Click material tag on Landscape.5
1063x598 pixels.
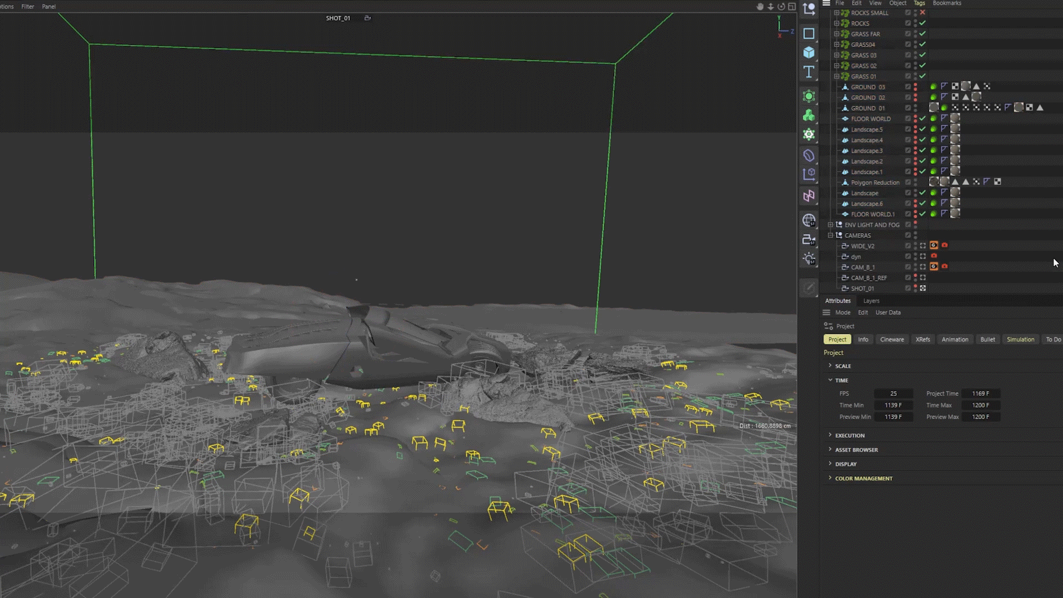coord(955,129)
